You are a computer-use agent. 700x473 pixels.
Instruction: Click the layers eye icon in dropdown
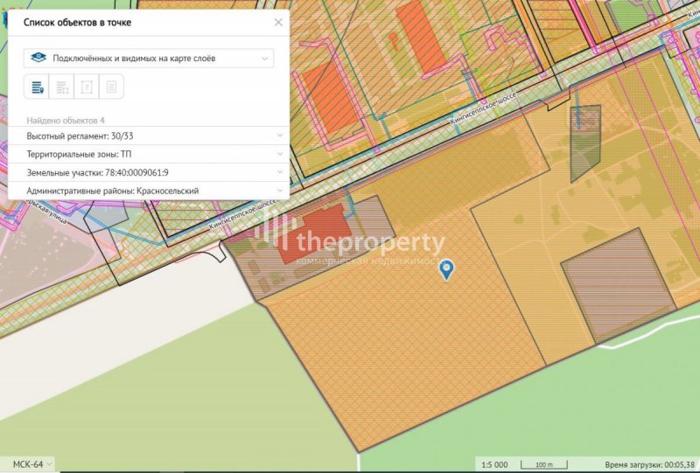(x=38, y=59)
